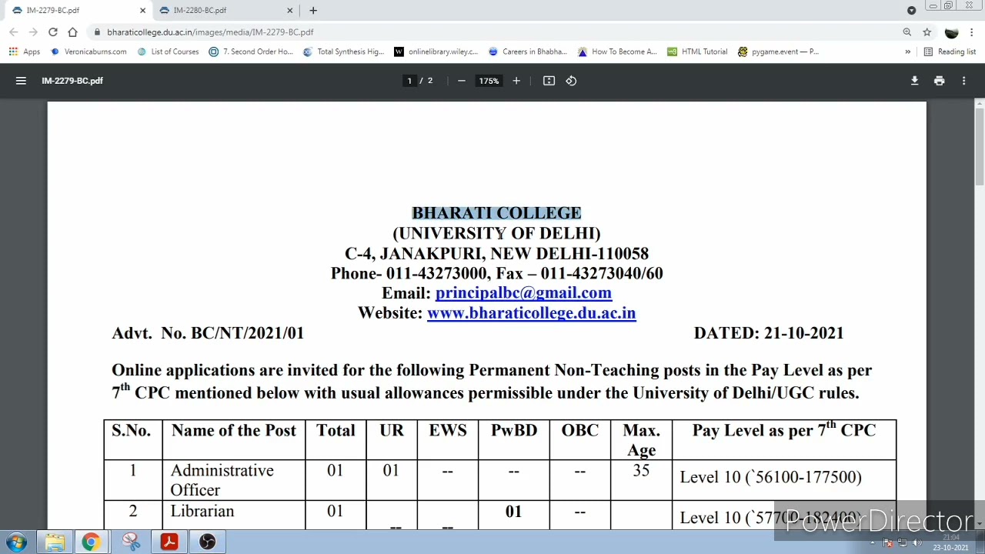
Task: Open Chrome menu with three dots
Action: (972, 32)
